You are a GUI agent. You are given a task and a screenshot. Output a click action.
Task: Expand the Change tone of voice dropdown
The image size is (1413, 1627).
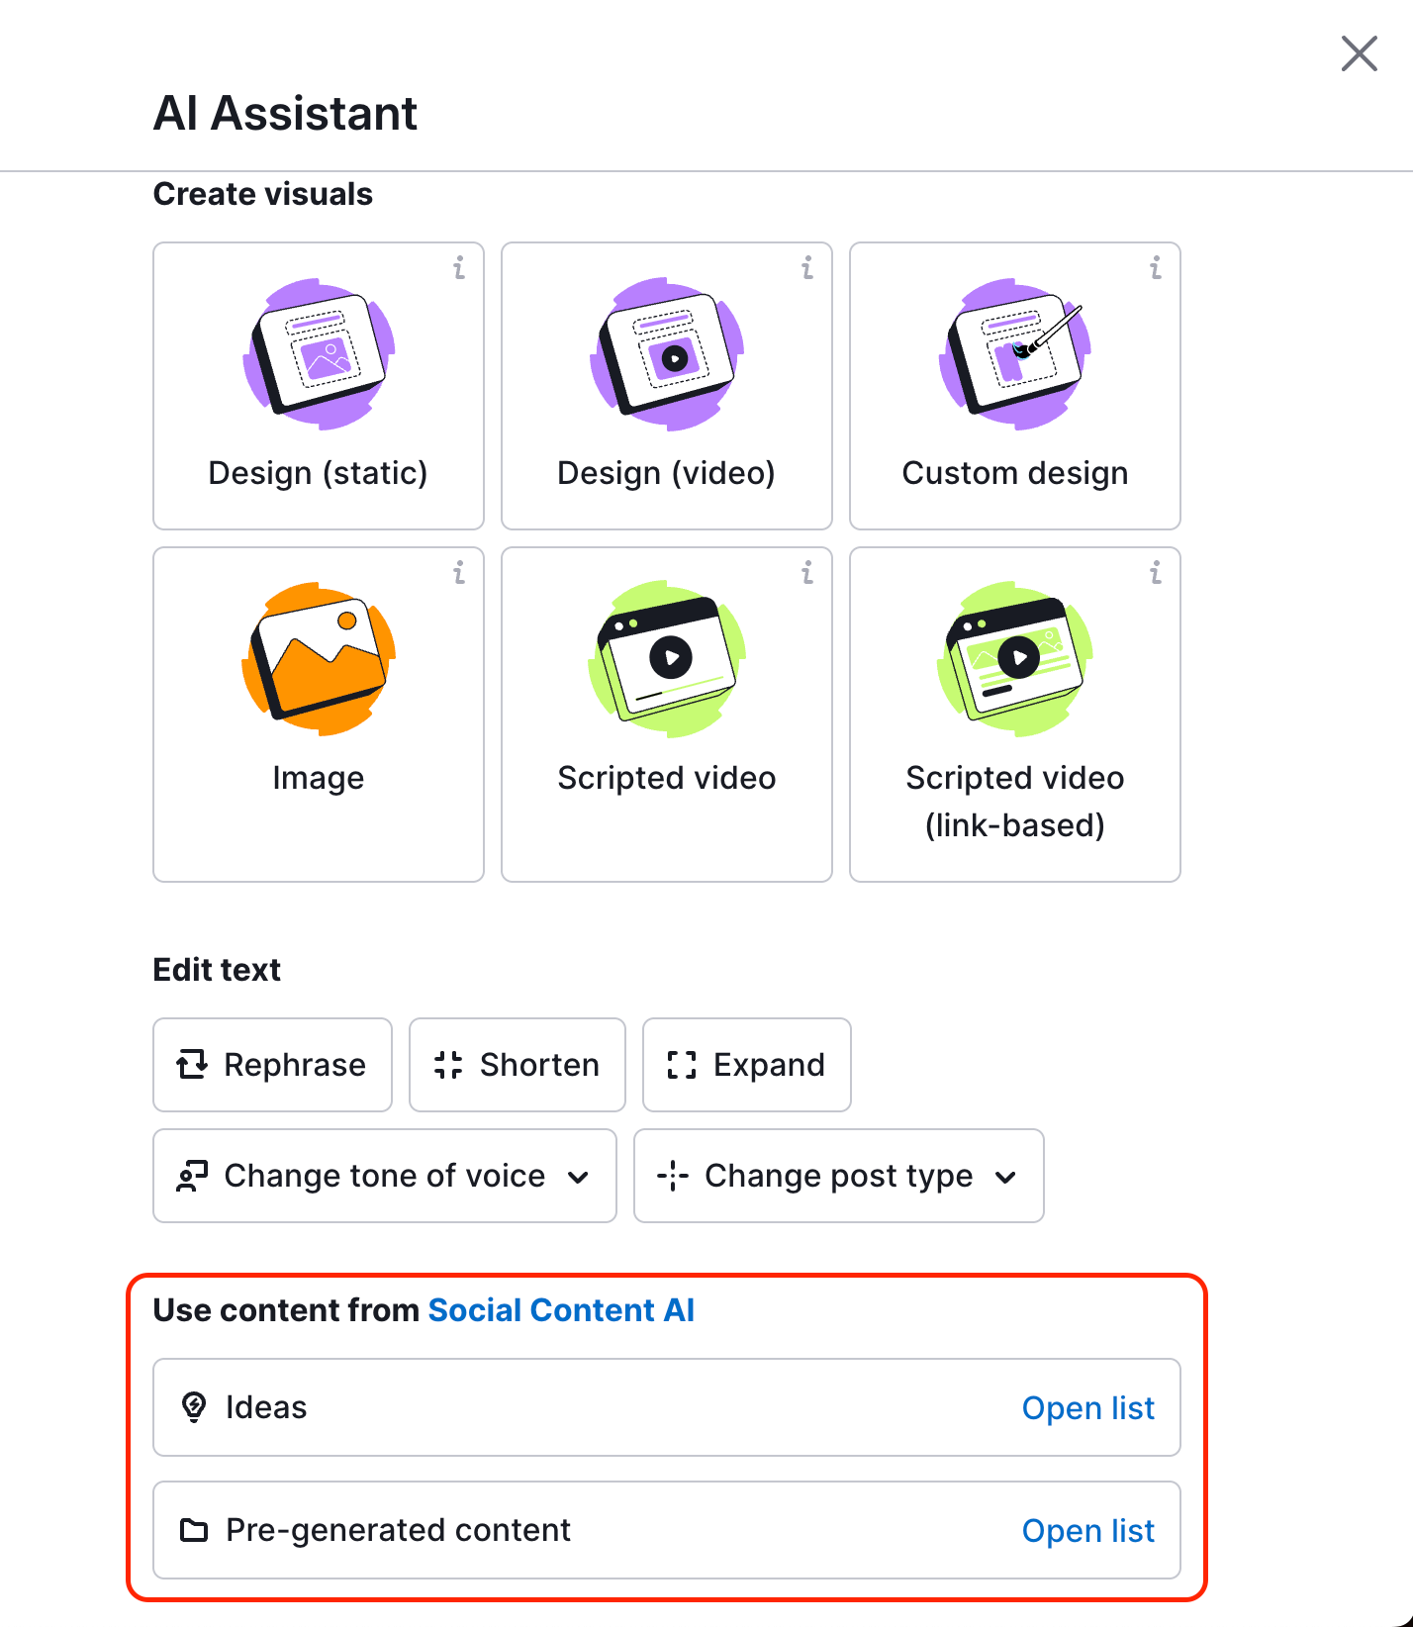click(x=384, y=1176)
